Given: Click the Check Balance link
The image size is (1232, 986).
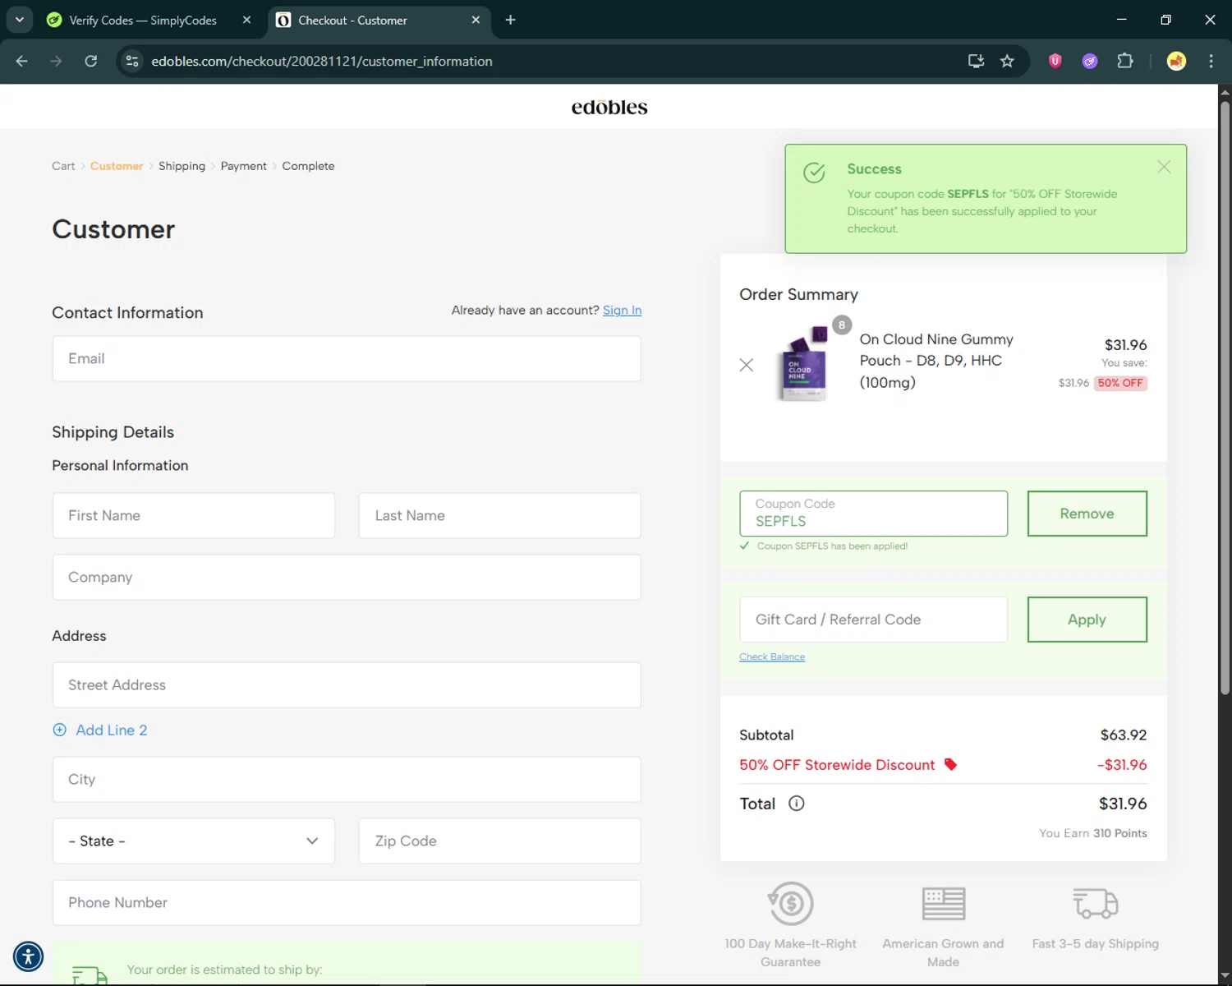Looking at the screenshot, I should coord(772,657).
